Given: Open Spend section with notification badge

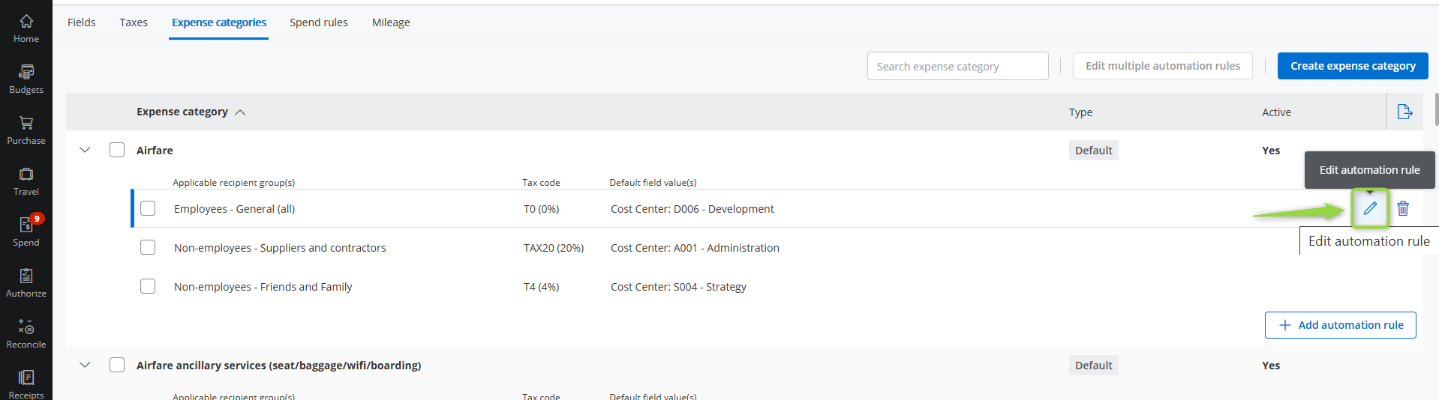Looking at the screenshot, I should pyautogui.click(x=26, y=232).
